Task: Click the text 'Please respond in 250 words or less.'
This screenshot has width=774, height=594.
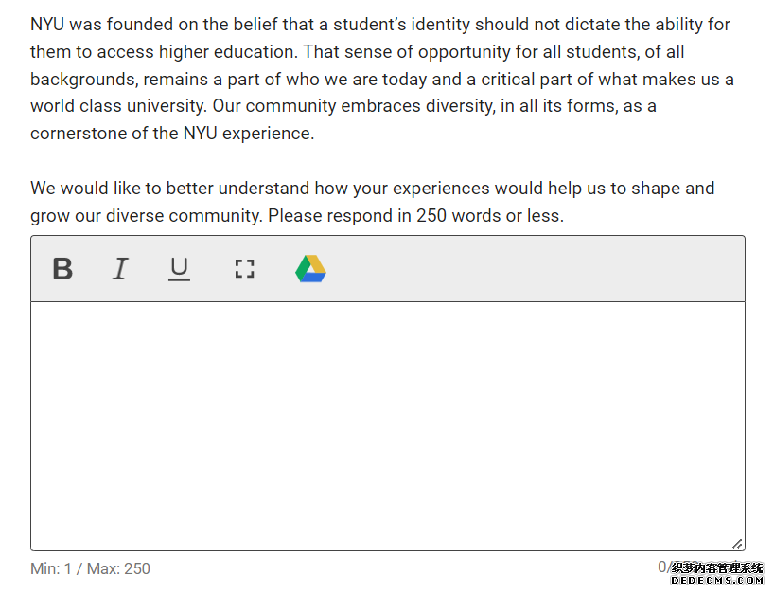Action: [x=415, y=216]
